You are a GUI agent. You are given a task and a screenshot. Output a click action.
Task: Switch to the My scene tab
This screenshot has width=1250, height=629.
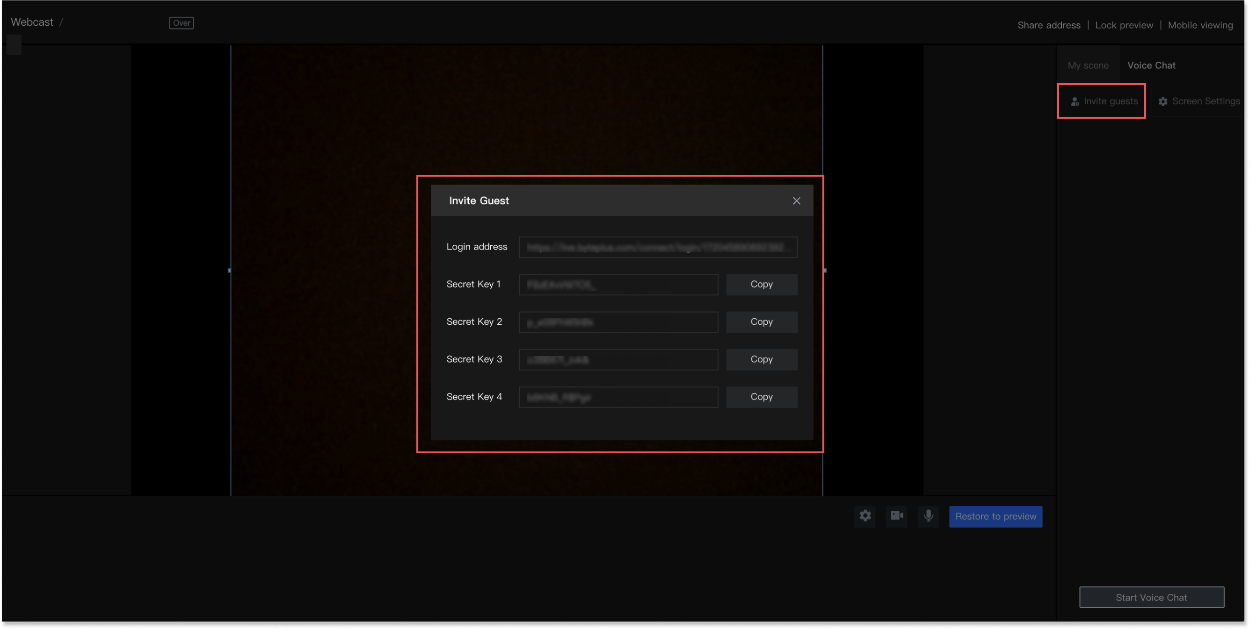[1088, 65]
